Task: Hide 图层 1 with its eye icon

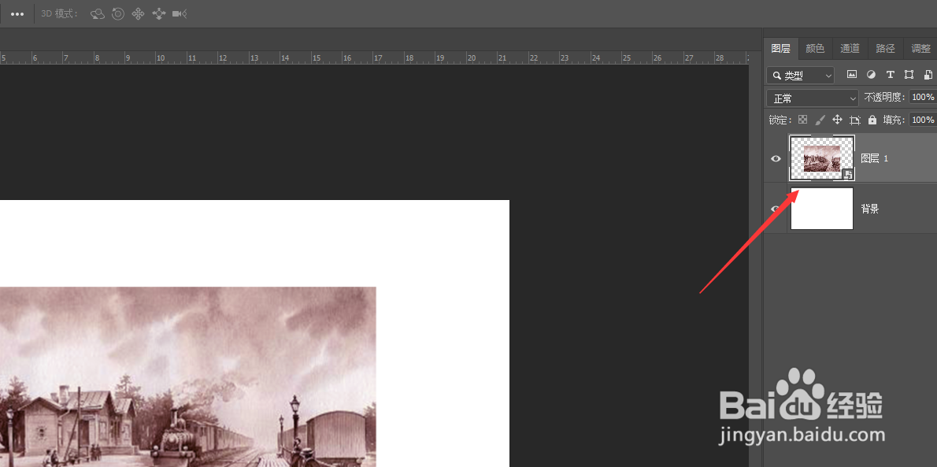Action: (x=776, y=158)
